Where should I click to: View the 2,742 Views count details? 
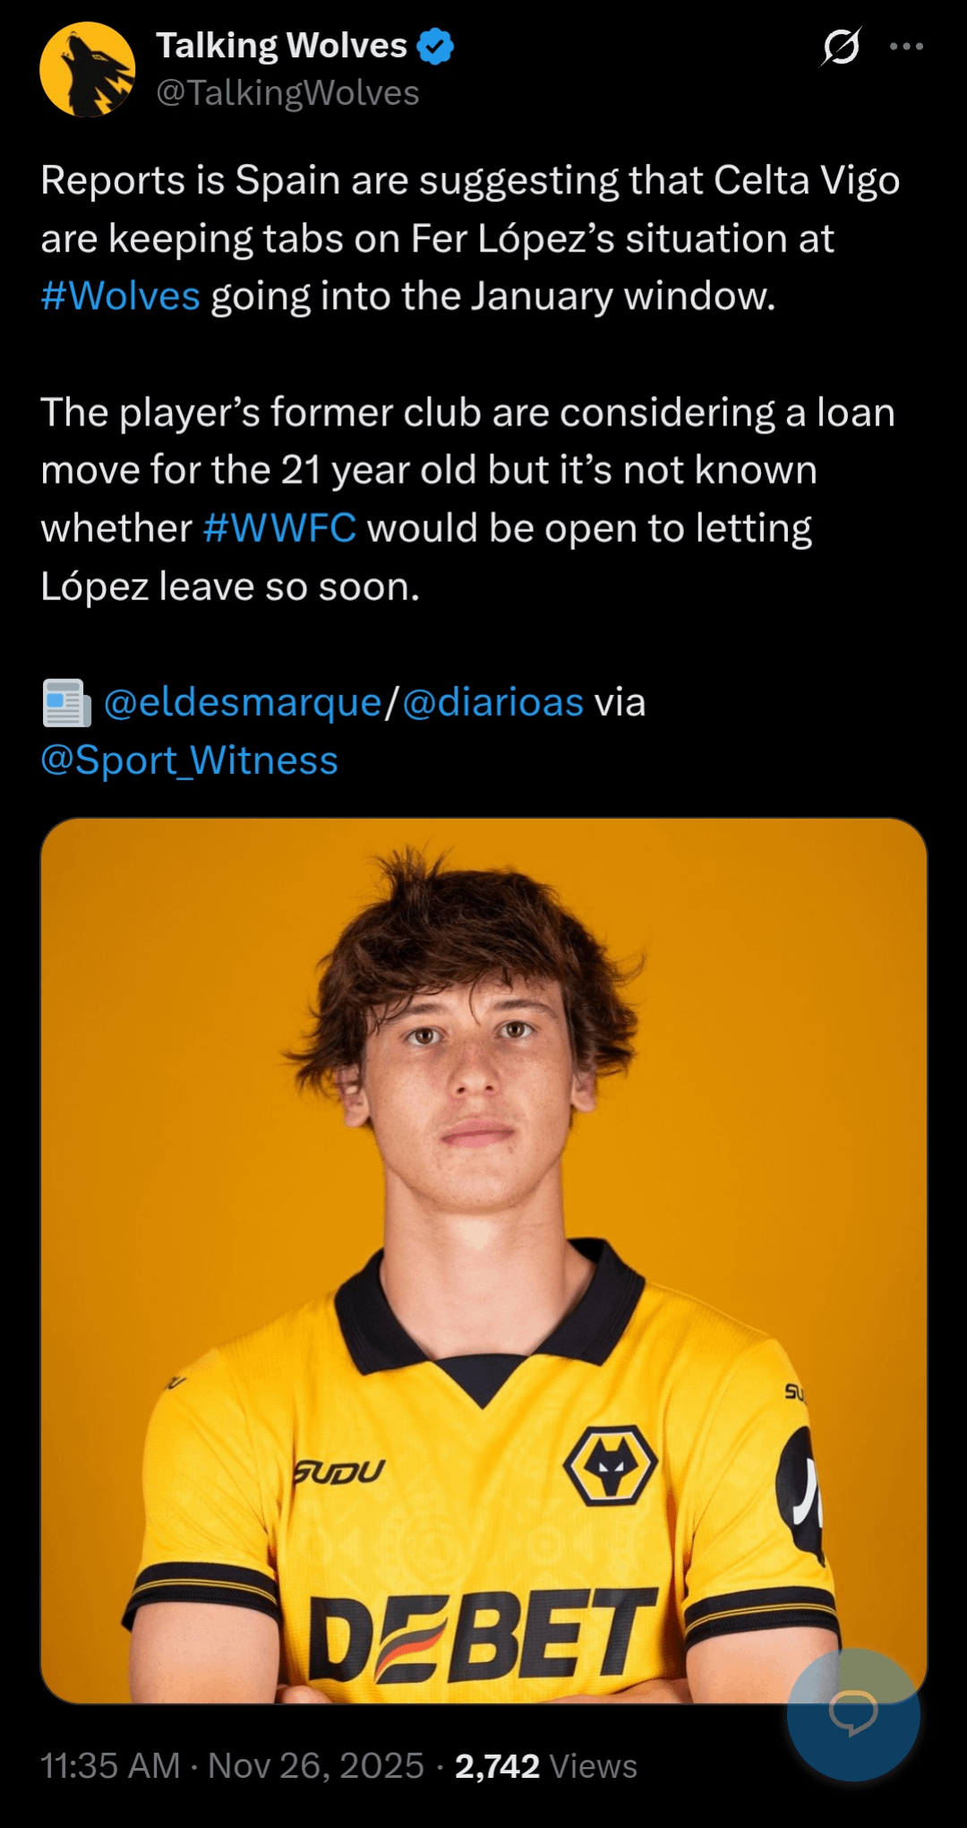coord(545,1766)
